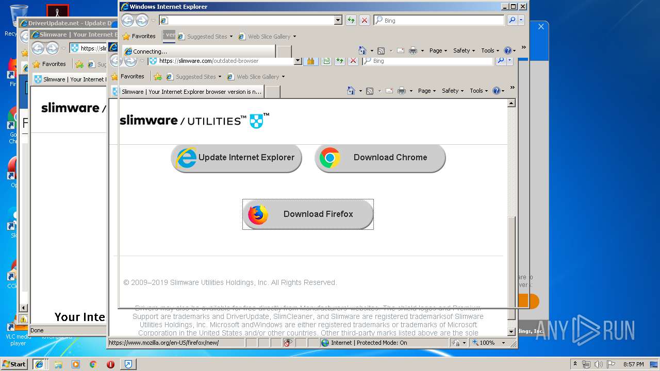Click the Download Firefox button
This screenshot has height=371, width=660.
tap(308, 214)
